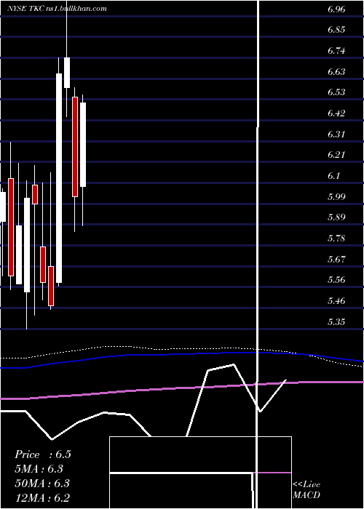This screenshot has width=364, height=509.
Task: Click the <<Live MACD label
Action: [x=306, y=489]
